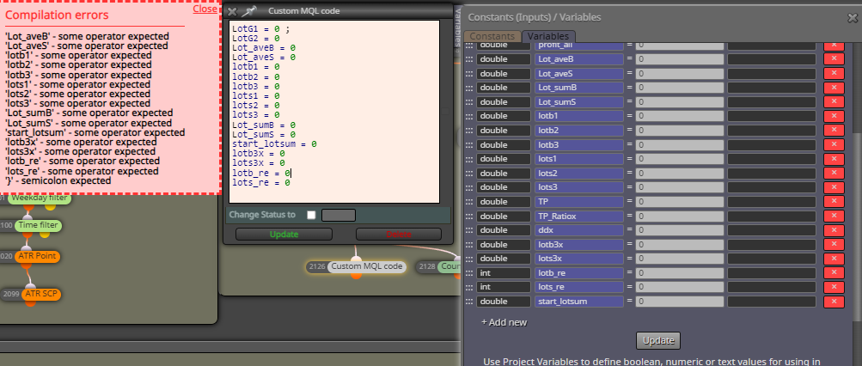
Task: Open the type dropdown for Lot_aveB
Action: pyautogui.click(x=503, y=58)
